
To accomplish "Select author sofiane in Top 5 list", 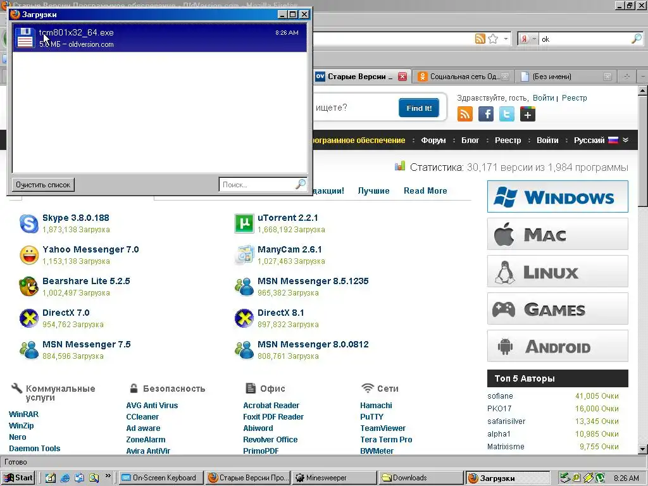I will (x=500, y=396).
